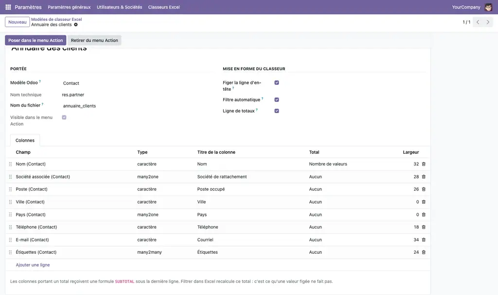Delete the Nom (Contact) row
Screen dimensions: 498x295
(x=424, y=164)
